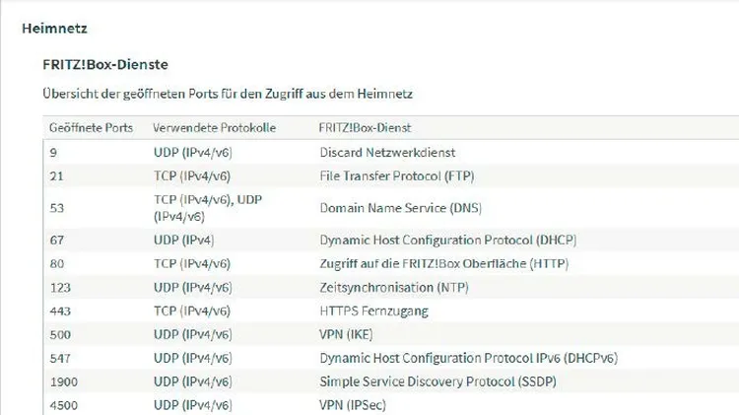Click the VPN (IPSec) entry
The image size is (739, 415).
(353, 405)
